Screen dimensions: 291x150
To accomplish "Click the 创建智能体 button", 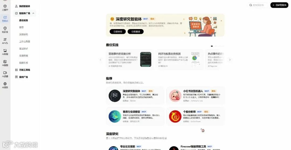I will point(279,5).
